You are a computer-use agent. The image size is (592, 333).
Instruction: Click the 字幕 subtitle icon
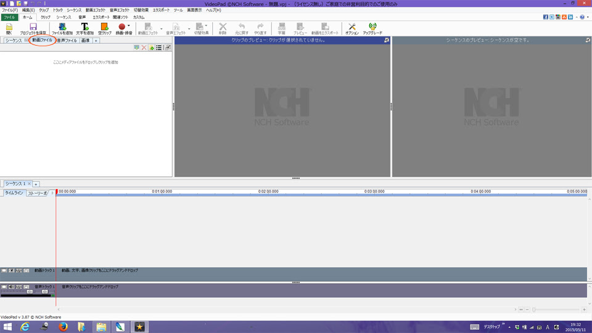coord(282,29)
